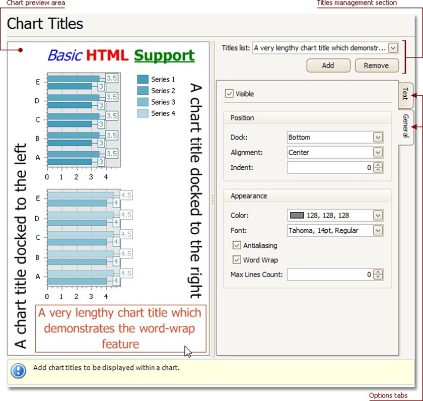This screenshot has height=401, width=423.
Task: Toggle the Word Wrap checkbox
Action: pos(237,260)
